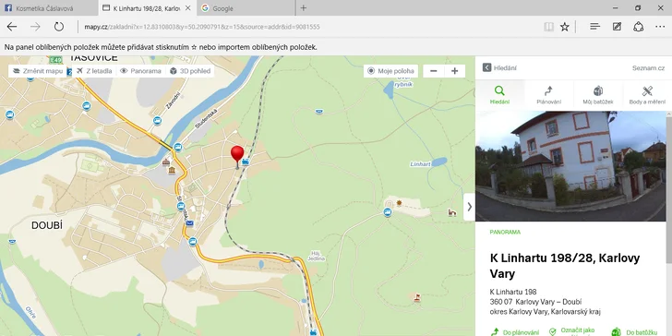Open Můj batůžek tab
The image size is (672, 336).
[x=598, y=95]
